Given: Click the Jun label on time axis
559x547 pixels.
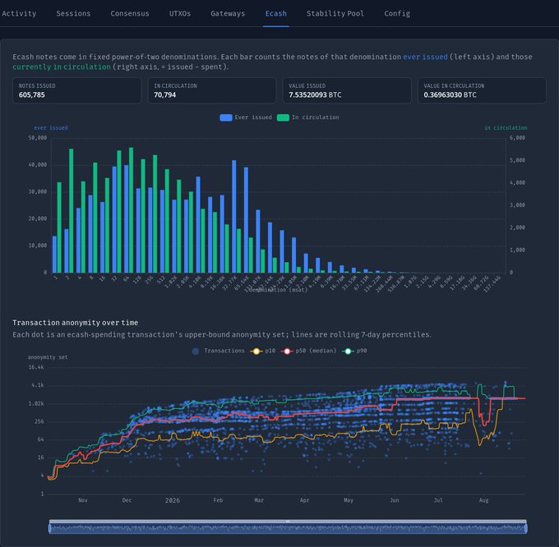Looking at the screenshot, I should pos(394,500).
